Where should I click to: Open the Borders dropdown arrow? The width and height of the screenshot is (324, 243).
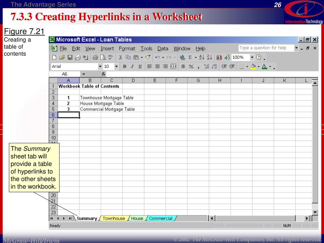247,66
